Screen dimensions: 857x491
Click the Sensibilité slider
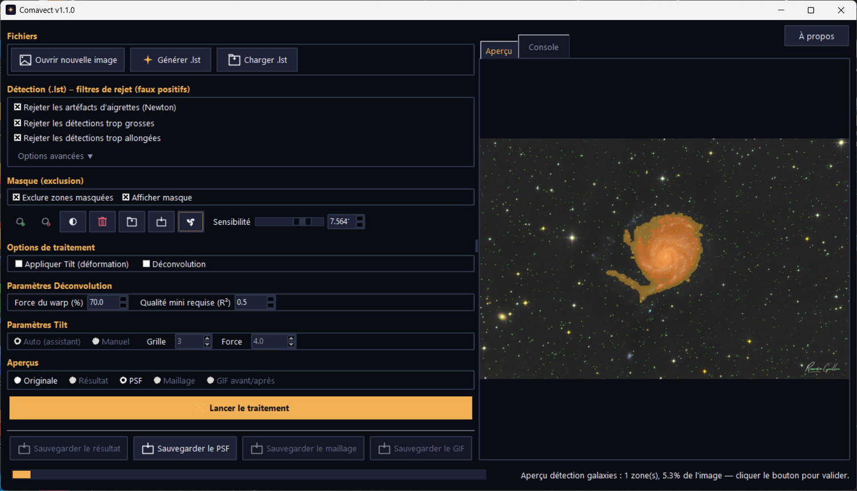tap(291, 222)
